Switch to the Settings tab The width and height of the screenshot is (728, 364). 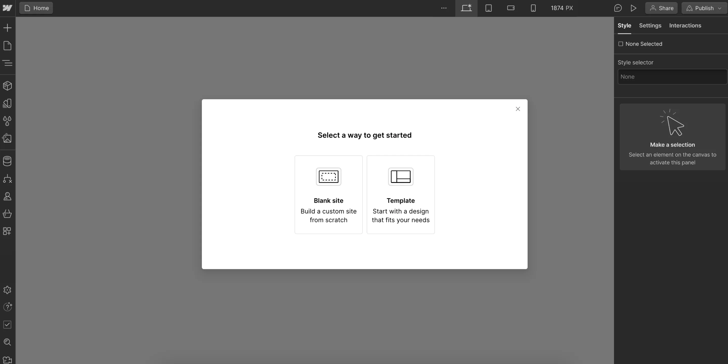pyautogui.click(x=650, y=26)
